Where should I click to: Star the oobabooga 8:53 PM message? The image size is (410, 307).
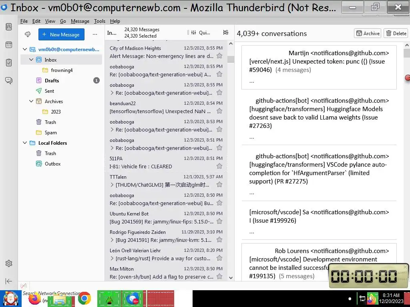tap(219, 130)
